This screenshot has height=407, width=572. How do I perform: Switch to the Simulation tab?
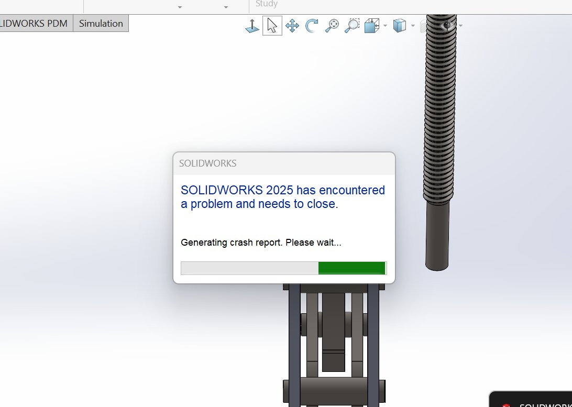[101, 24]
